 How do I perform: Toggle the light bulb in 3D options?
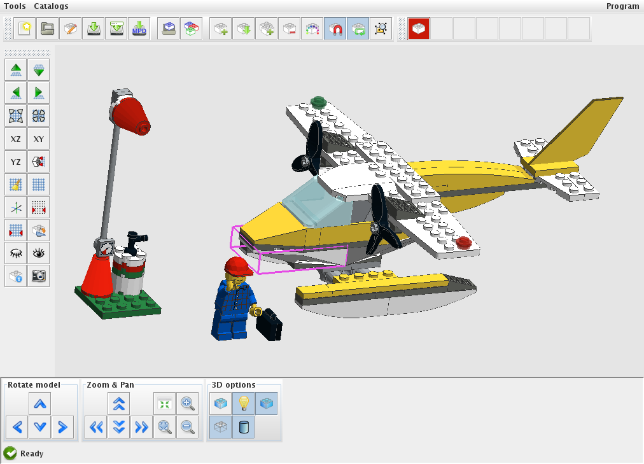(244, 404)
